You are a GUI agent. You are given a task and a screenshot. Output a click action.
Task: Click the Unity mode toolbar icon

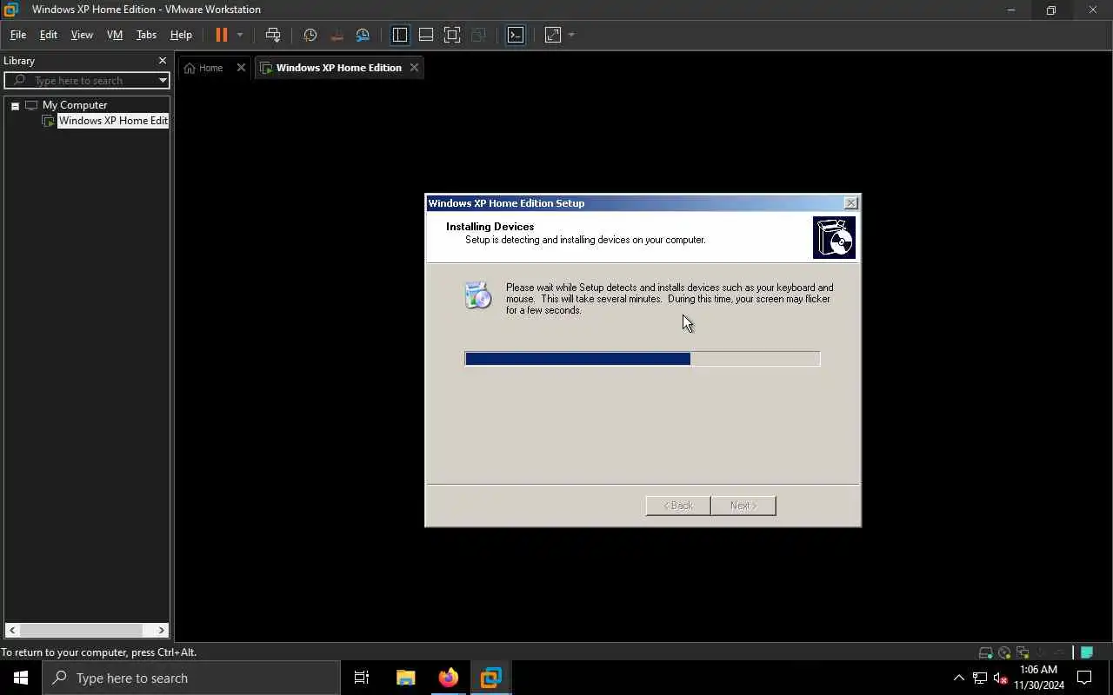pyautogui.click(x=478, y=35)
